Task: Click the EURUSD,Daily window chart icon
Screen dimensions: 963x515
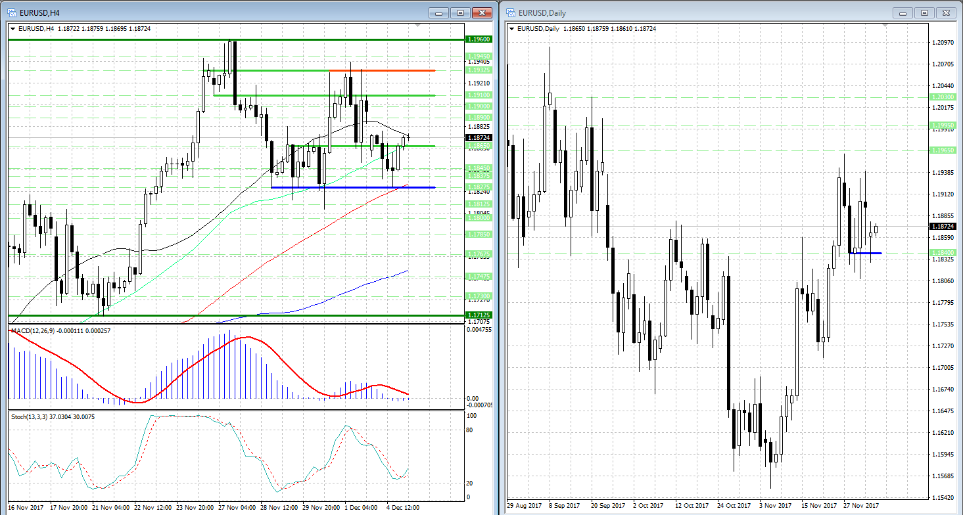Action: tap(511, 12)
